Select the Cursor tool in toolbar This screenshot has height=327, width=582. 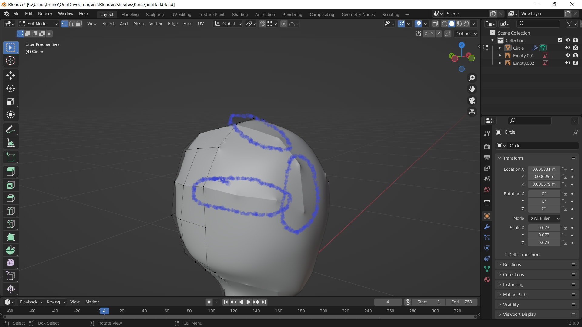tap(11, 61)
